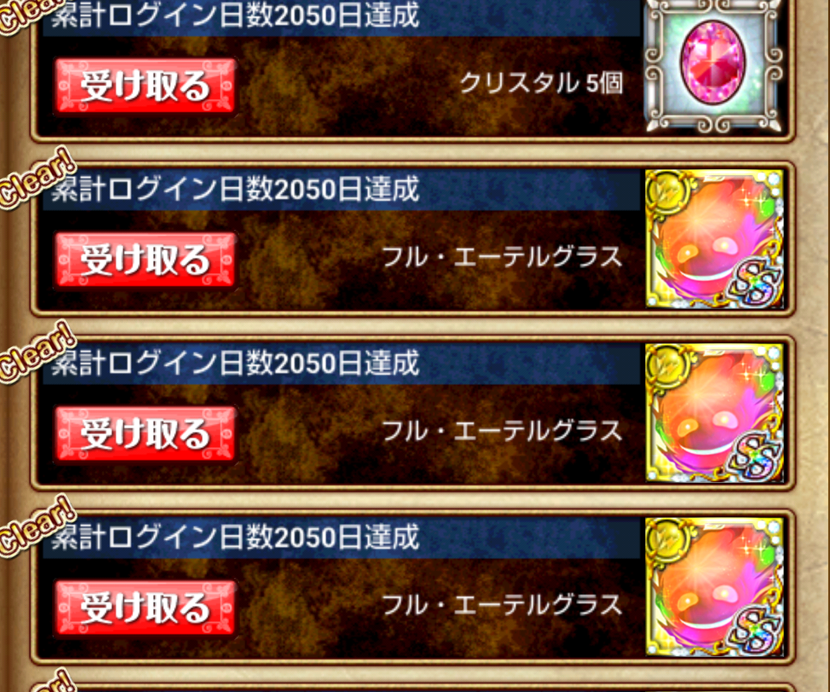The height and width of the screenshot is (692, 830).
Task: Tap Clear! badge above last フル・エーテルグラス row
Action: pos(36,526)
